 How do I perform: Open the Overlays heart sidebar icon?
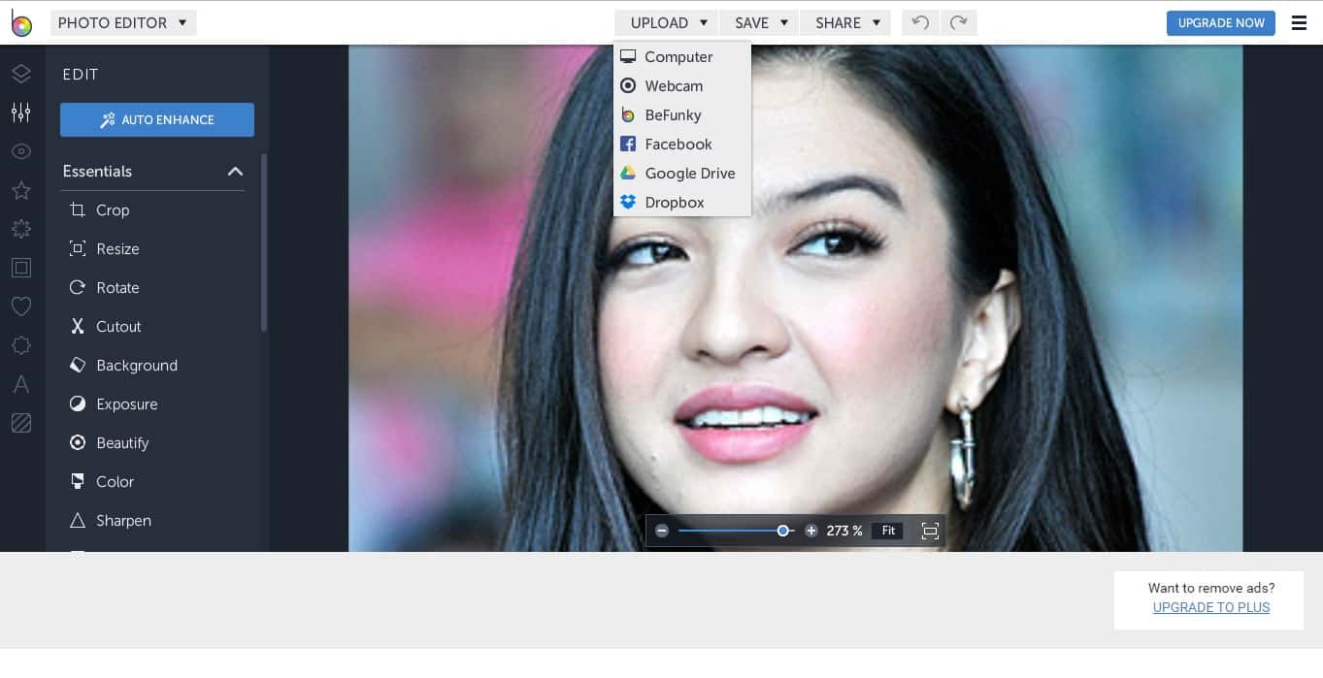coord(21,307)
